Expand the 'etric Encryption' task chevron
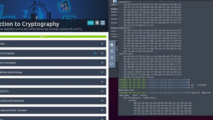Screen dimensions: 213x120 pos(102,63)
